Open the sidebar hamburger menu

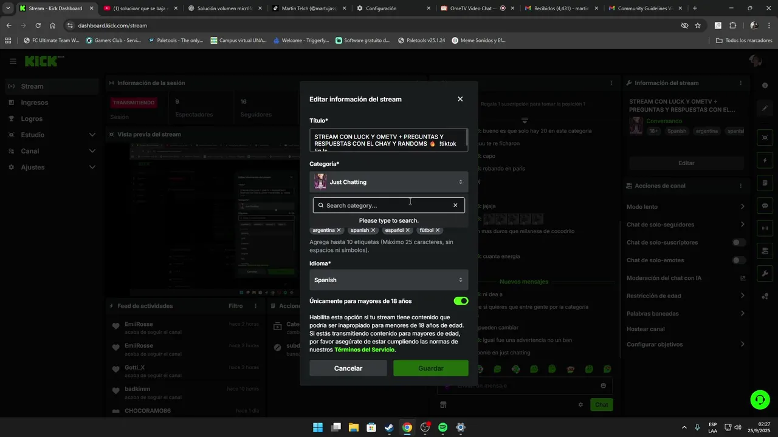(13, 61)
